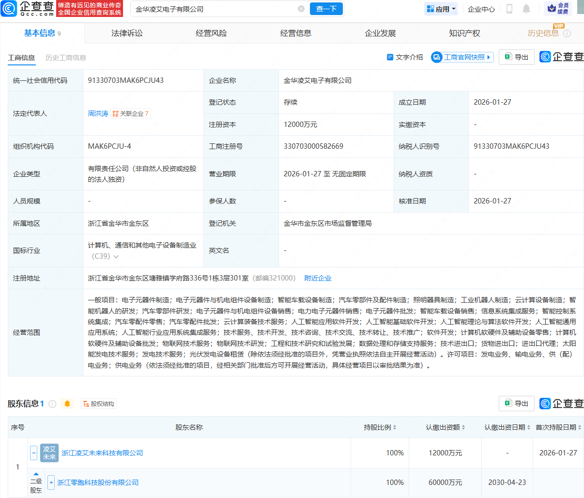
Task: Open the notification bell in the header
Action: click(526, 9)
